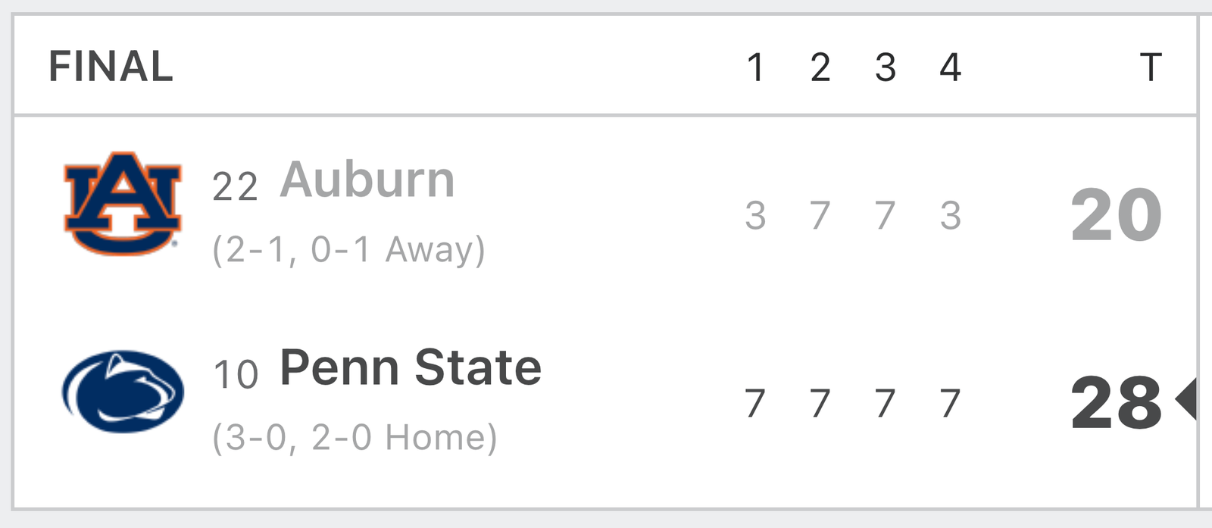The width and height of the screenshot is (1212, 528).
Task: Select the quarter 3 column header
Action: pos(886,67)
